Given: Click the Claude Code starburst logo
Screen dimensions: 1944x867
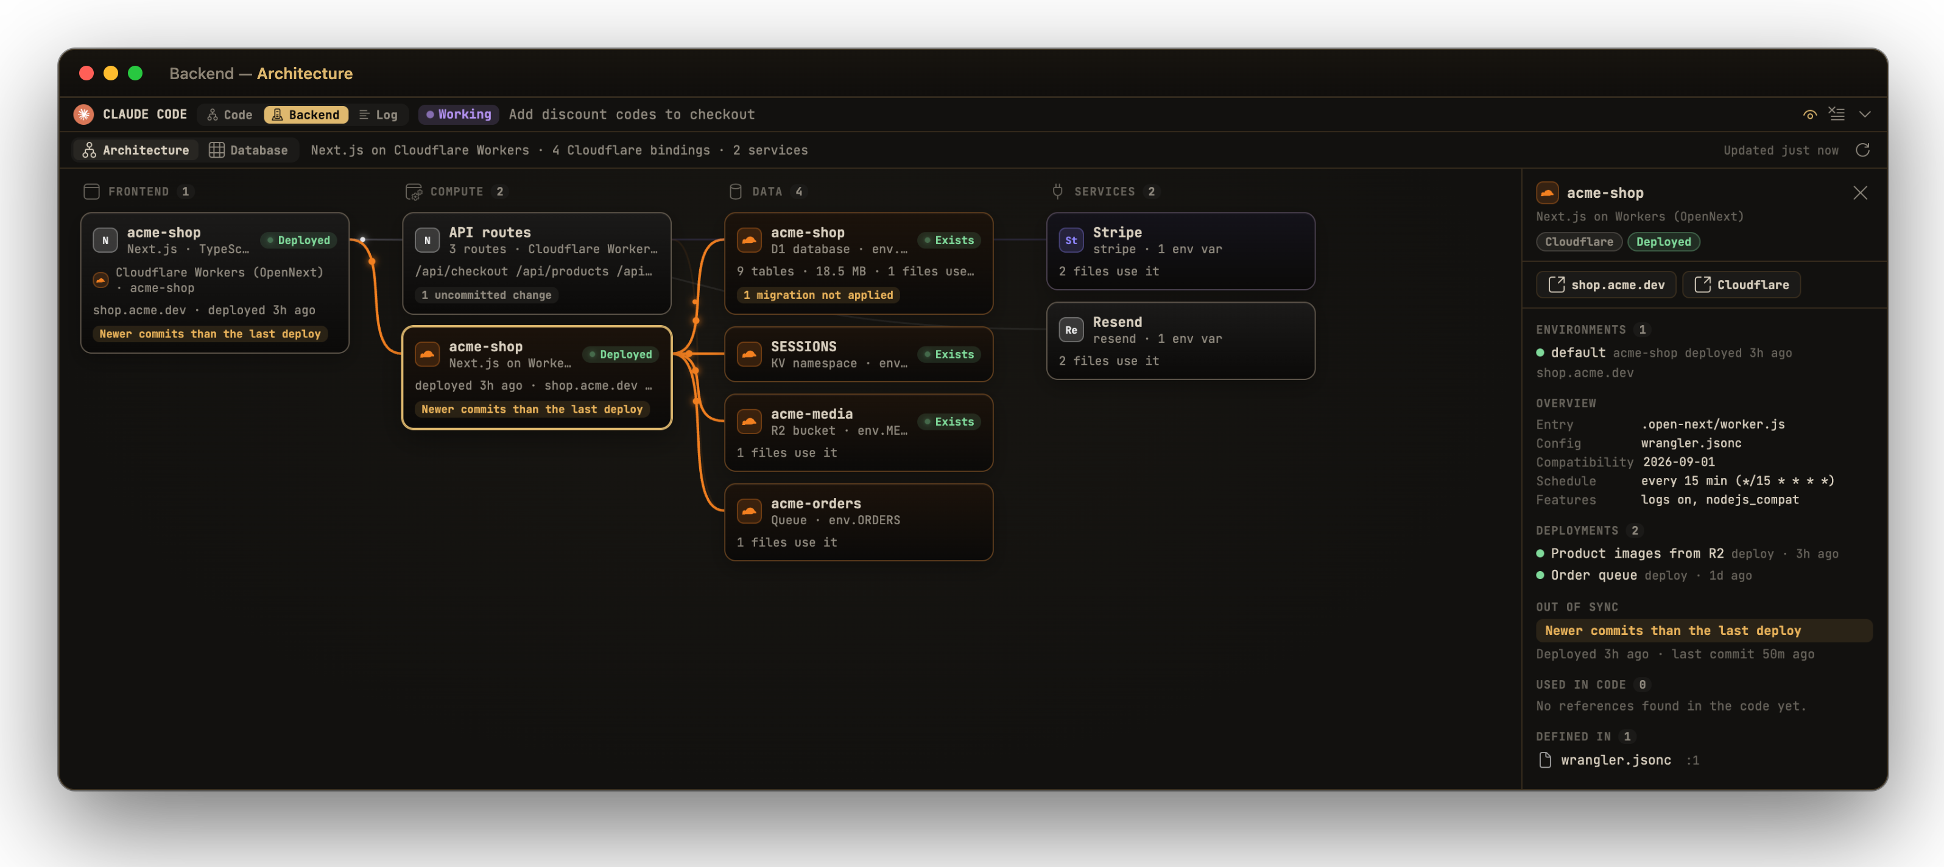Looking at the screenshot, I should pyautogui.click(x=84, y=114).
